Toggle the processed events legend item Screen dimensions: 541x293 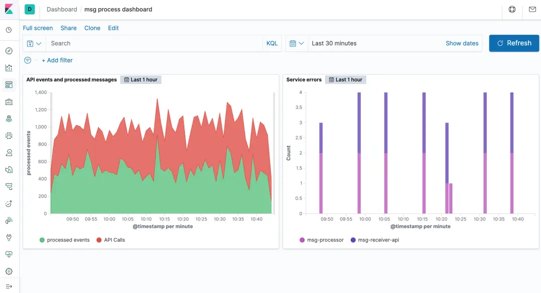[x=65, y=240]
